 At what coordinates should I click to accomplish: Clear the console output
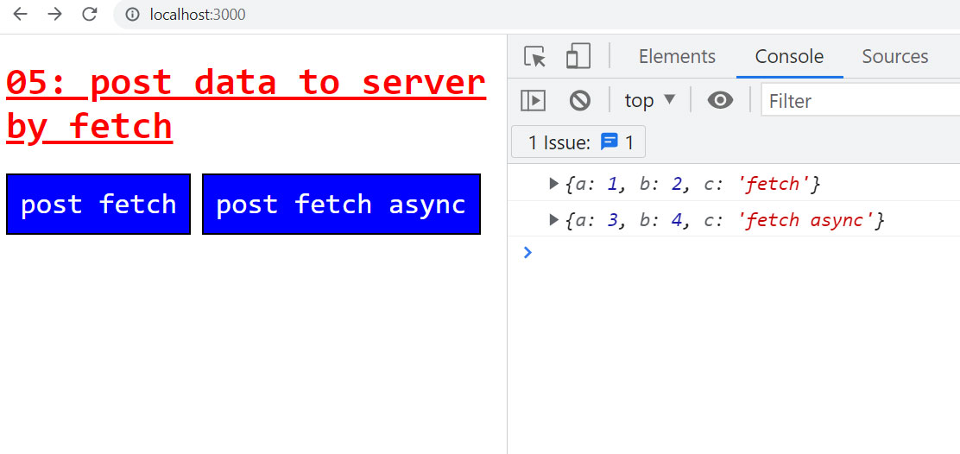[x=580, y=101]
